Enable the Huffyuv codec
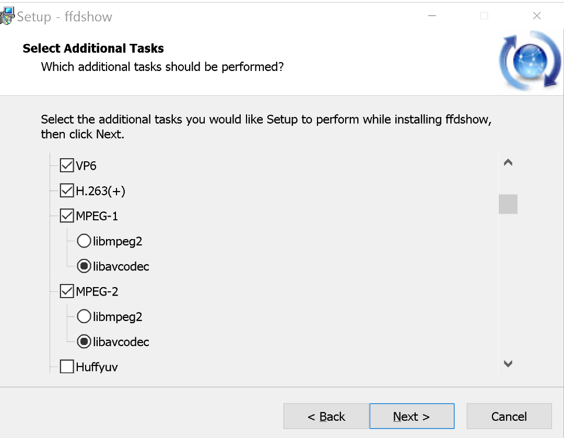Viewport: 564px width, 438px height. click(x=66, y=366)
